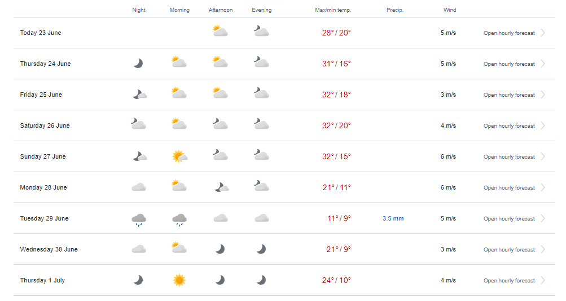Click Tuesday 29 June night rain icon
566x301 pixels.
click(139, 219)
